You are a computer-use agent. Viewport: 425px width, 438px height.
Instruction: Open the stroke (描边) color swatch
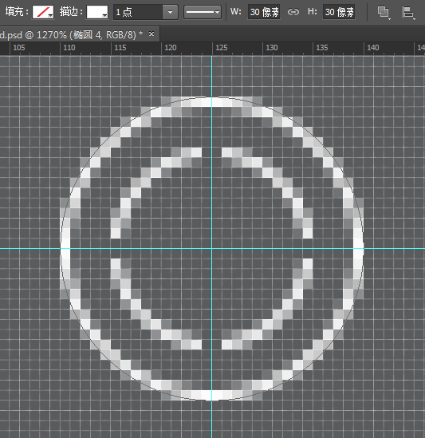[97, 12]
